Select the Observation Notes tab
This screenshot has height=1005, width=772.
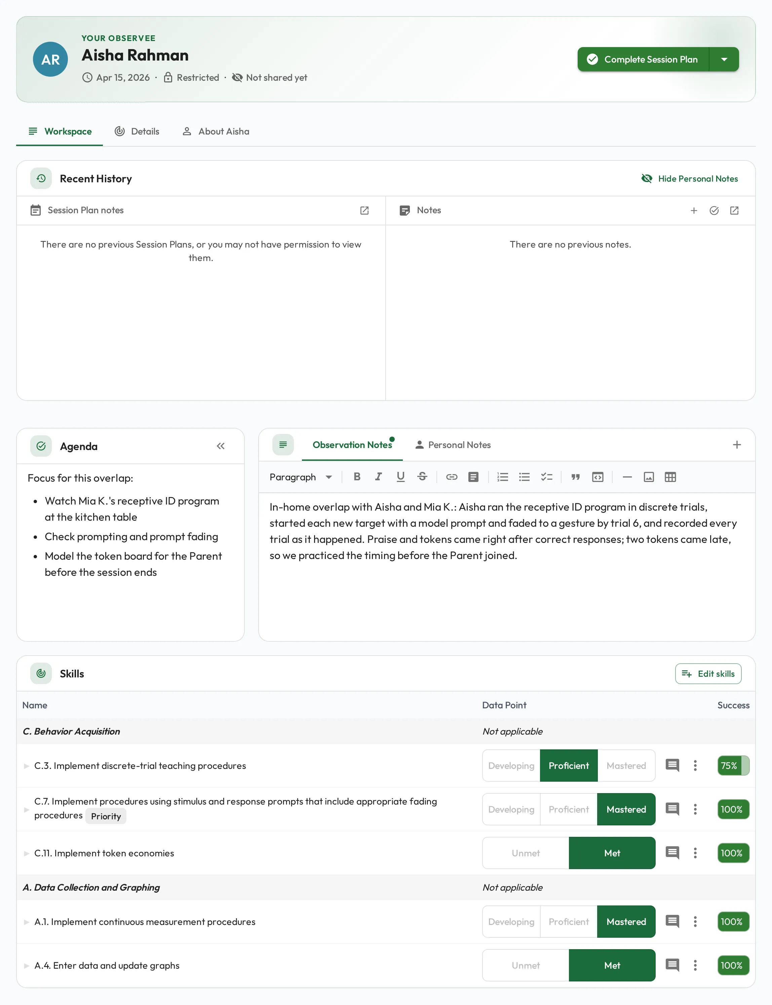(x=352, y=445)
